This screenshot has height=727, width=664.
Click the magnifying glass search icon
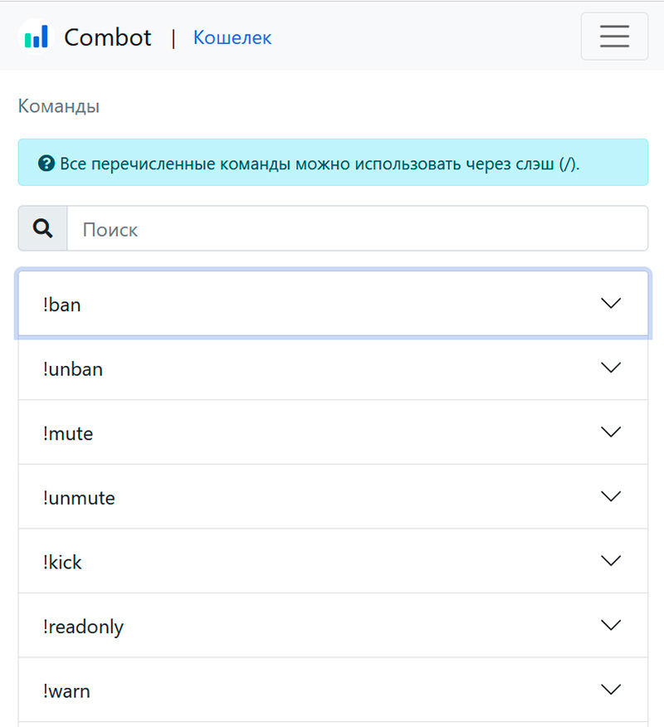(x=43, y=229)
